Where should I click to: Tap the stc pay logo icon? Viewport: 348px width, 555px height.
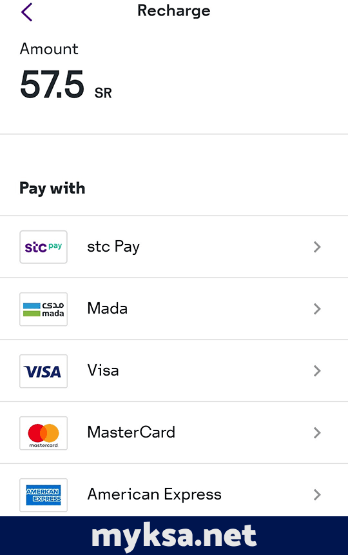[x=43, y=247]
